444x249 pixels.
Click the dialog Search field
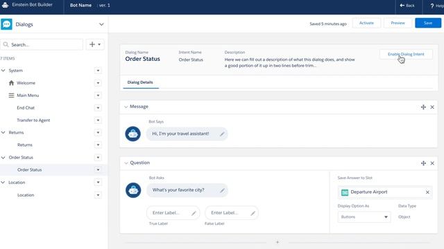42,44
